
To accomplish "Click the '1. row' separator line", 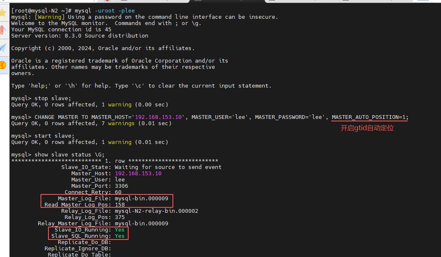I will [115, 161].
